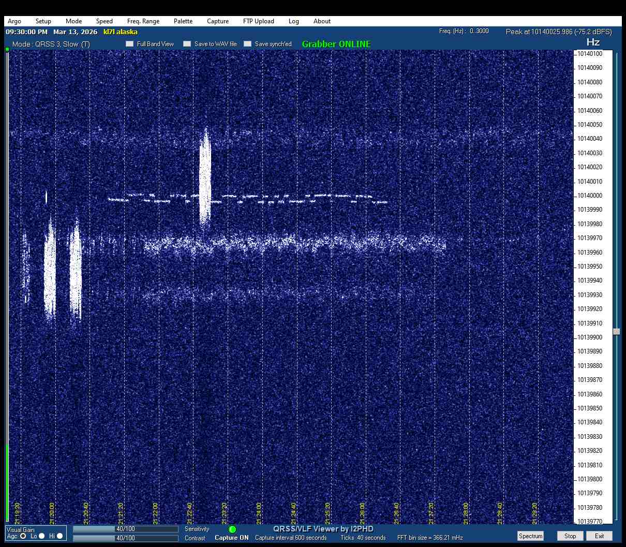Check the Save synch'ed option
Viewport: 626px width, 547px height.
click(248, 44)
